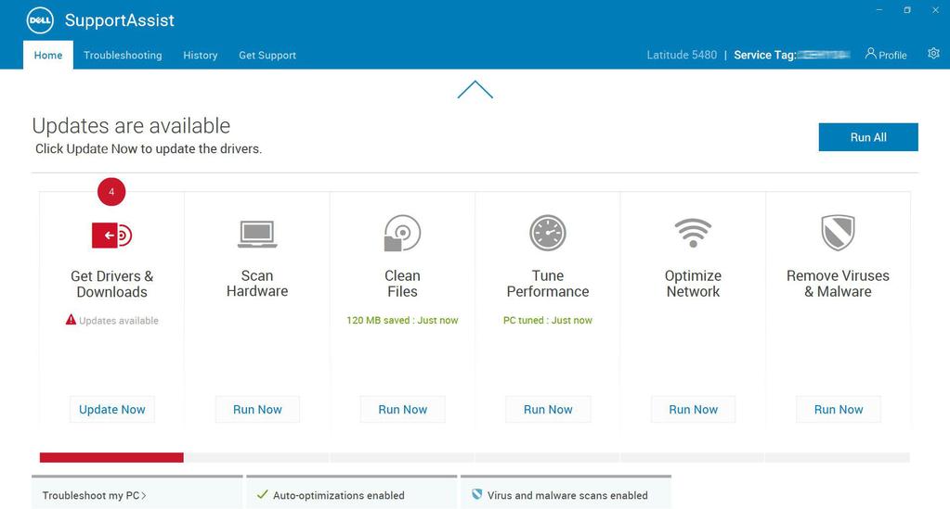Click the Profile person icon
Viewport: 950px width, 509px height.
(870, 53)
